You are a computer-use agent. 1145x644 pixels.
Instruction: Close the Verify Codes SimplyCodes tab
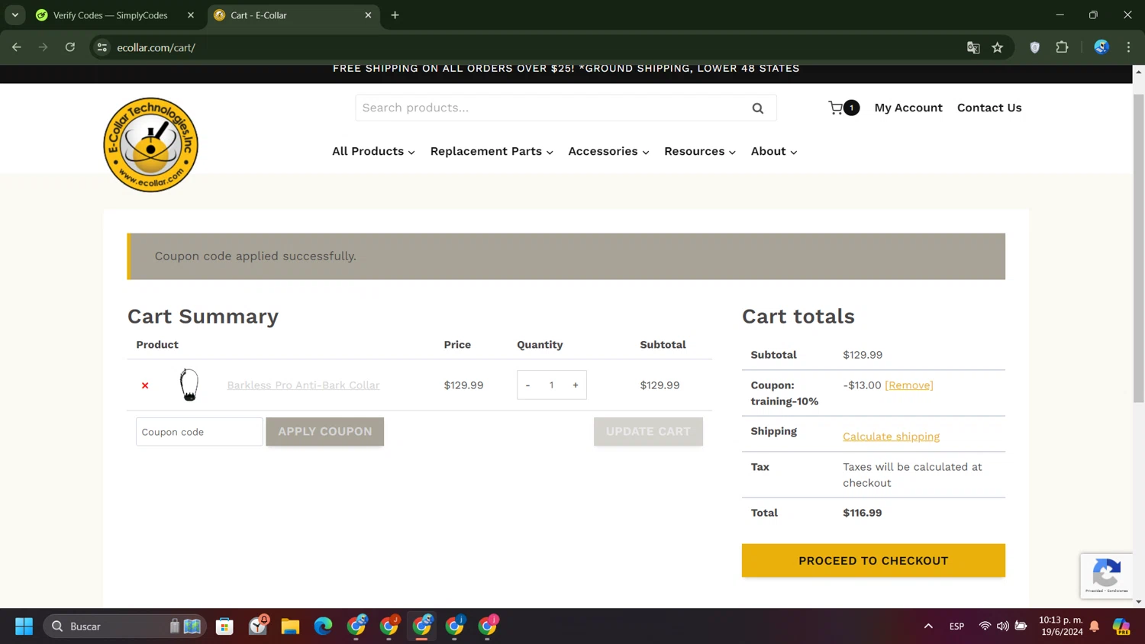click(x=191, y=15)
